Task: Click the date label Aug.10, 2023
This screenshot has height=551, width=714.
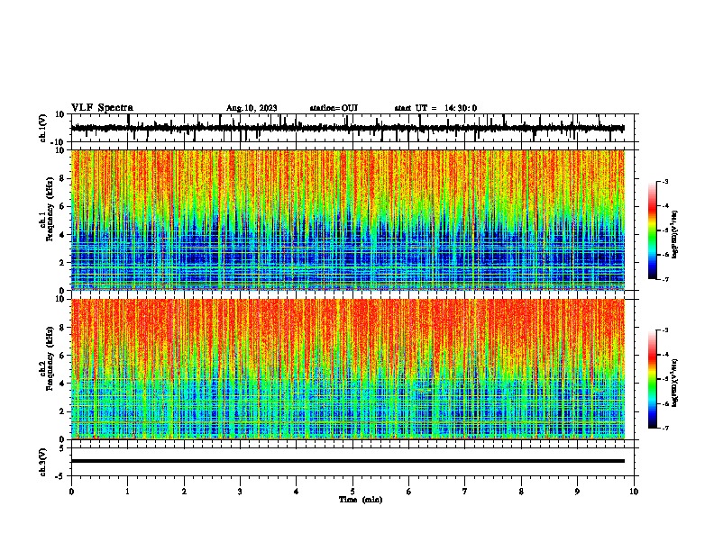Action: [x=252, y=108]
